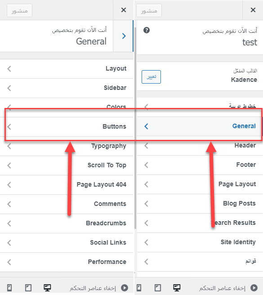
Task: Click the منشور publish button in right panel
Action: tap(149, 10)
